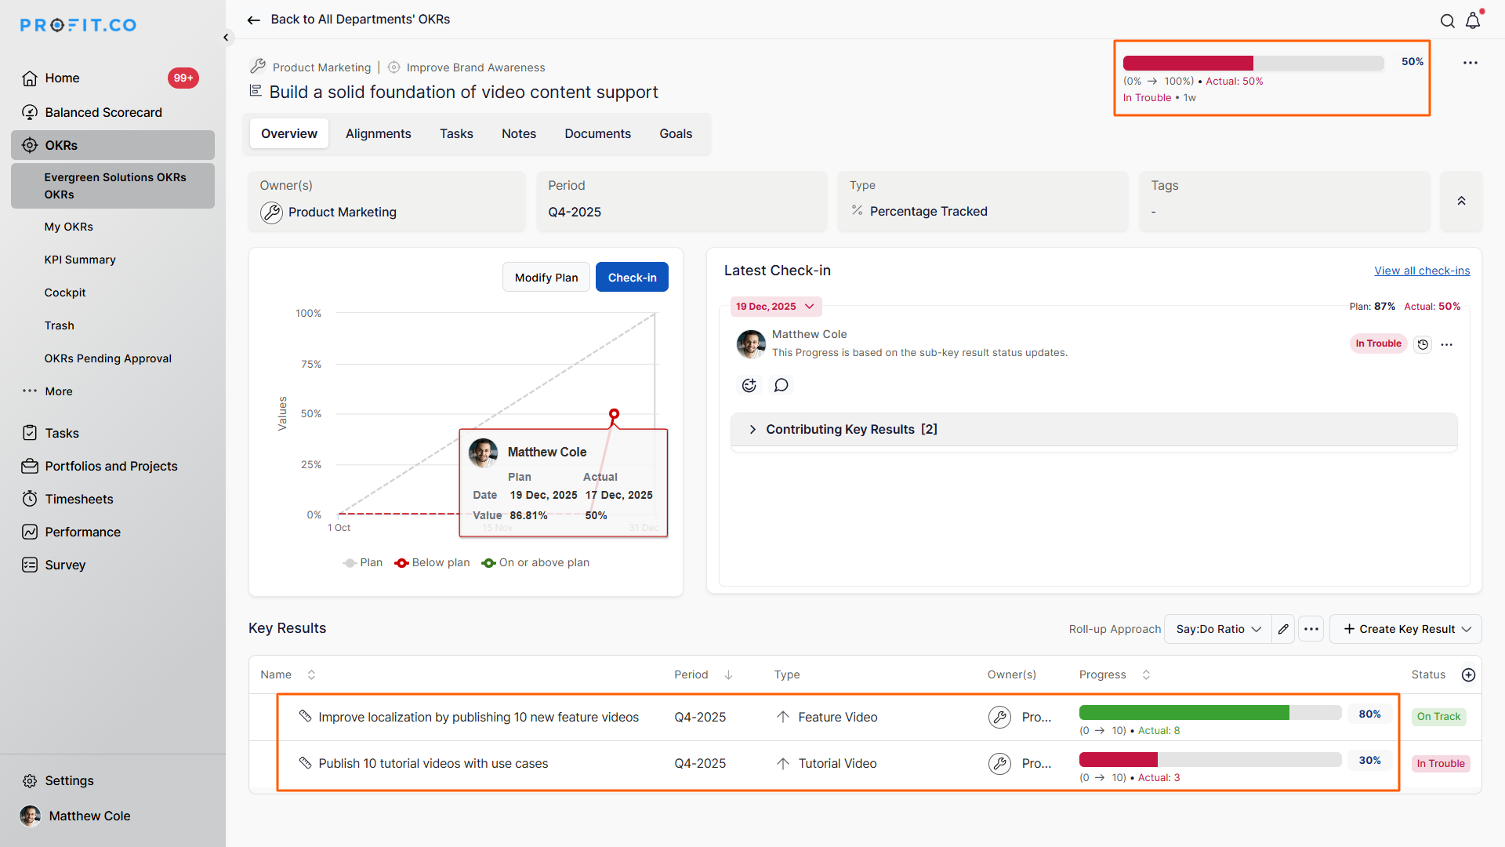Collapse the left sidebar chevron

226,37
